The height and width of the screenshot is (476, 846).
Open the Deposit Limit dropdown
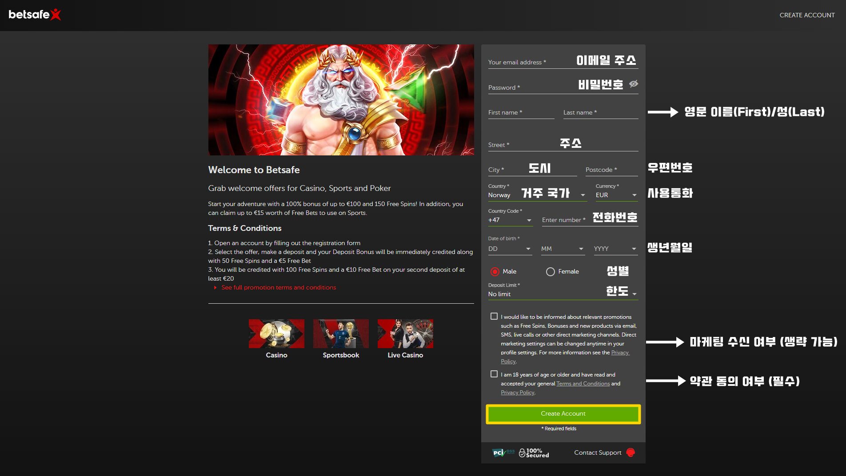click(x=563, y=294)
